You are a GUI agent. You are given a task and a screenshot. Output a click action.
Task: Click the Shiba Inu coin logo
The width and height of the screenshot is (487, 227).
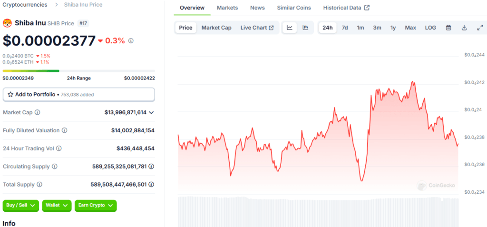(7, 23)
